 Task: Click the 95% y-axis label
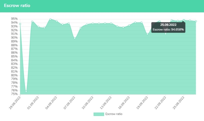pyautogui.click(x=14, y=19)
